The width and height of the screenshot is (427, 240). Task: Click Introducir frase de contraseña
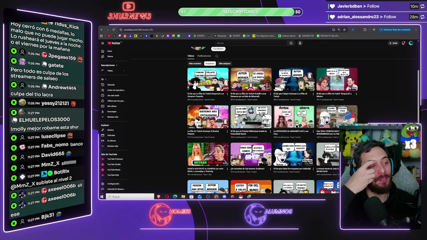[x=395, y=30]
